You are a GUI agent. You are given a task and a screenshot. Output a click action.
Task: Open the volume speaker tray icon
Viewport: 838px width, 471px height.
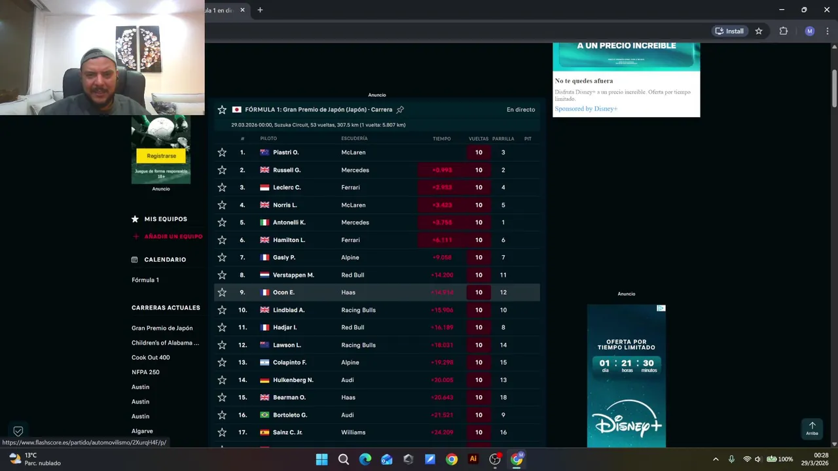pyautogui.click(x=758, y=459)
